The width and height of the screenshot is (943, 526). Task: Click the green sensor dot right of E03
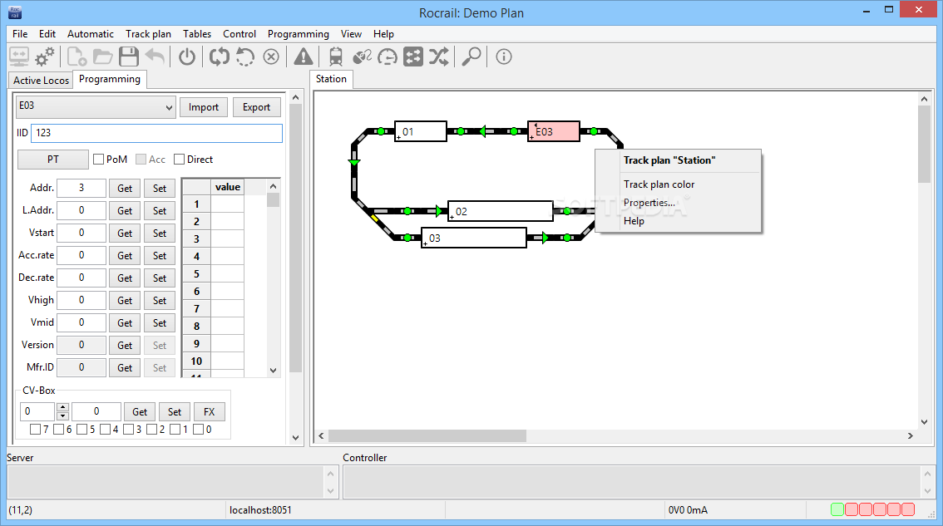coord(594,131)
